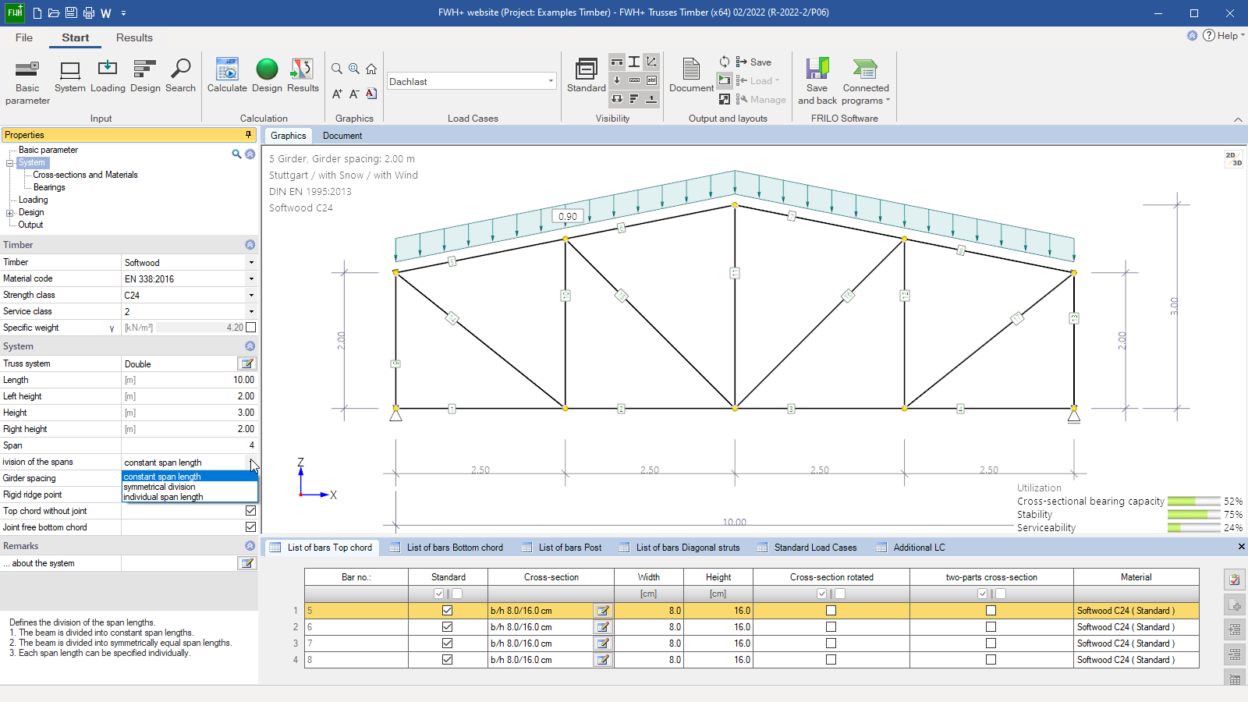Click the Design icon in Input group

[x=145, y=76]
